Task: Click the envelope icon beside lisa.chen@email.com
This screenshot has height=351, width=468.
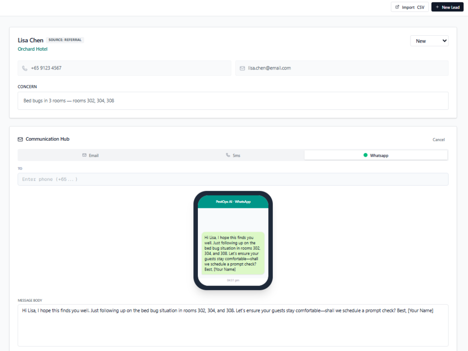Action: click(x=242, y=68)
